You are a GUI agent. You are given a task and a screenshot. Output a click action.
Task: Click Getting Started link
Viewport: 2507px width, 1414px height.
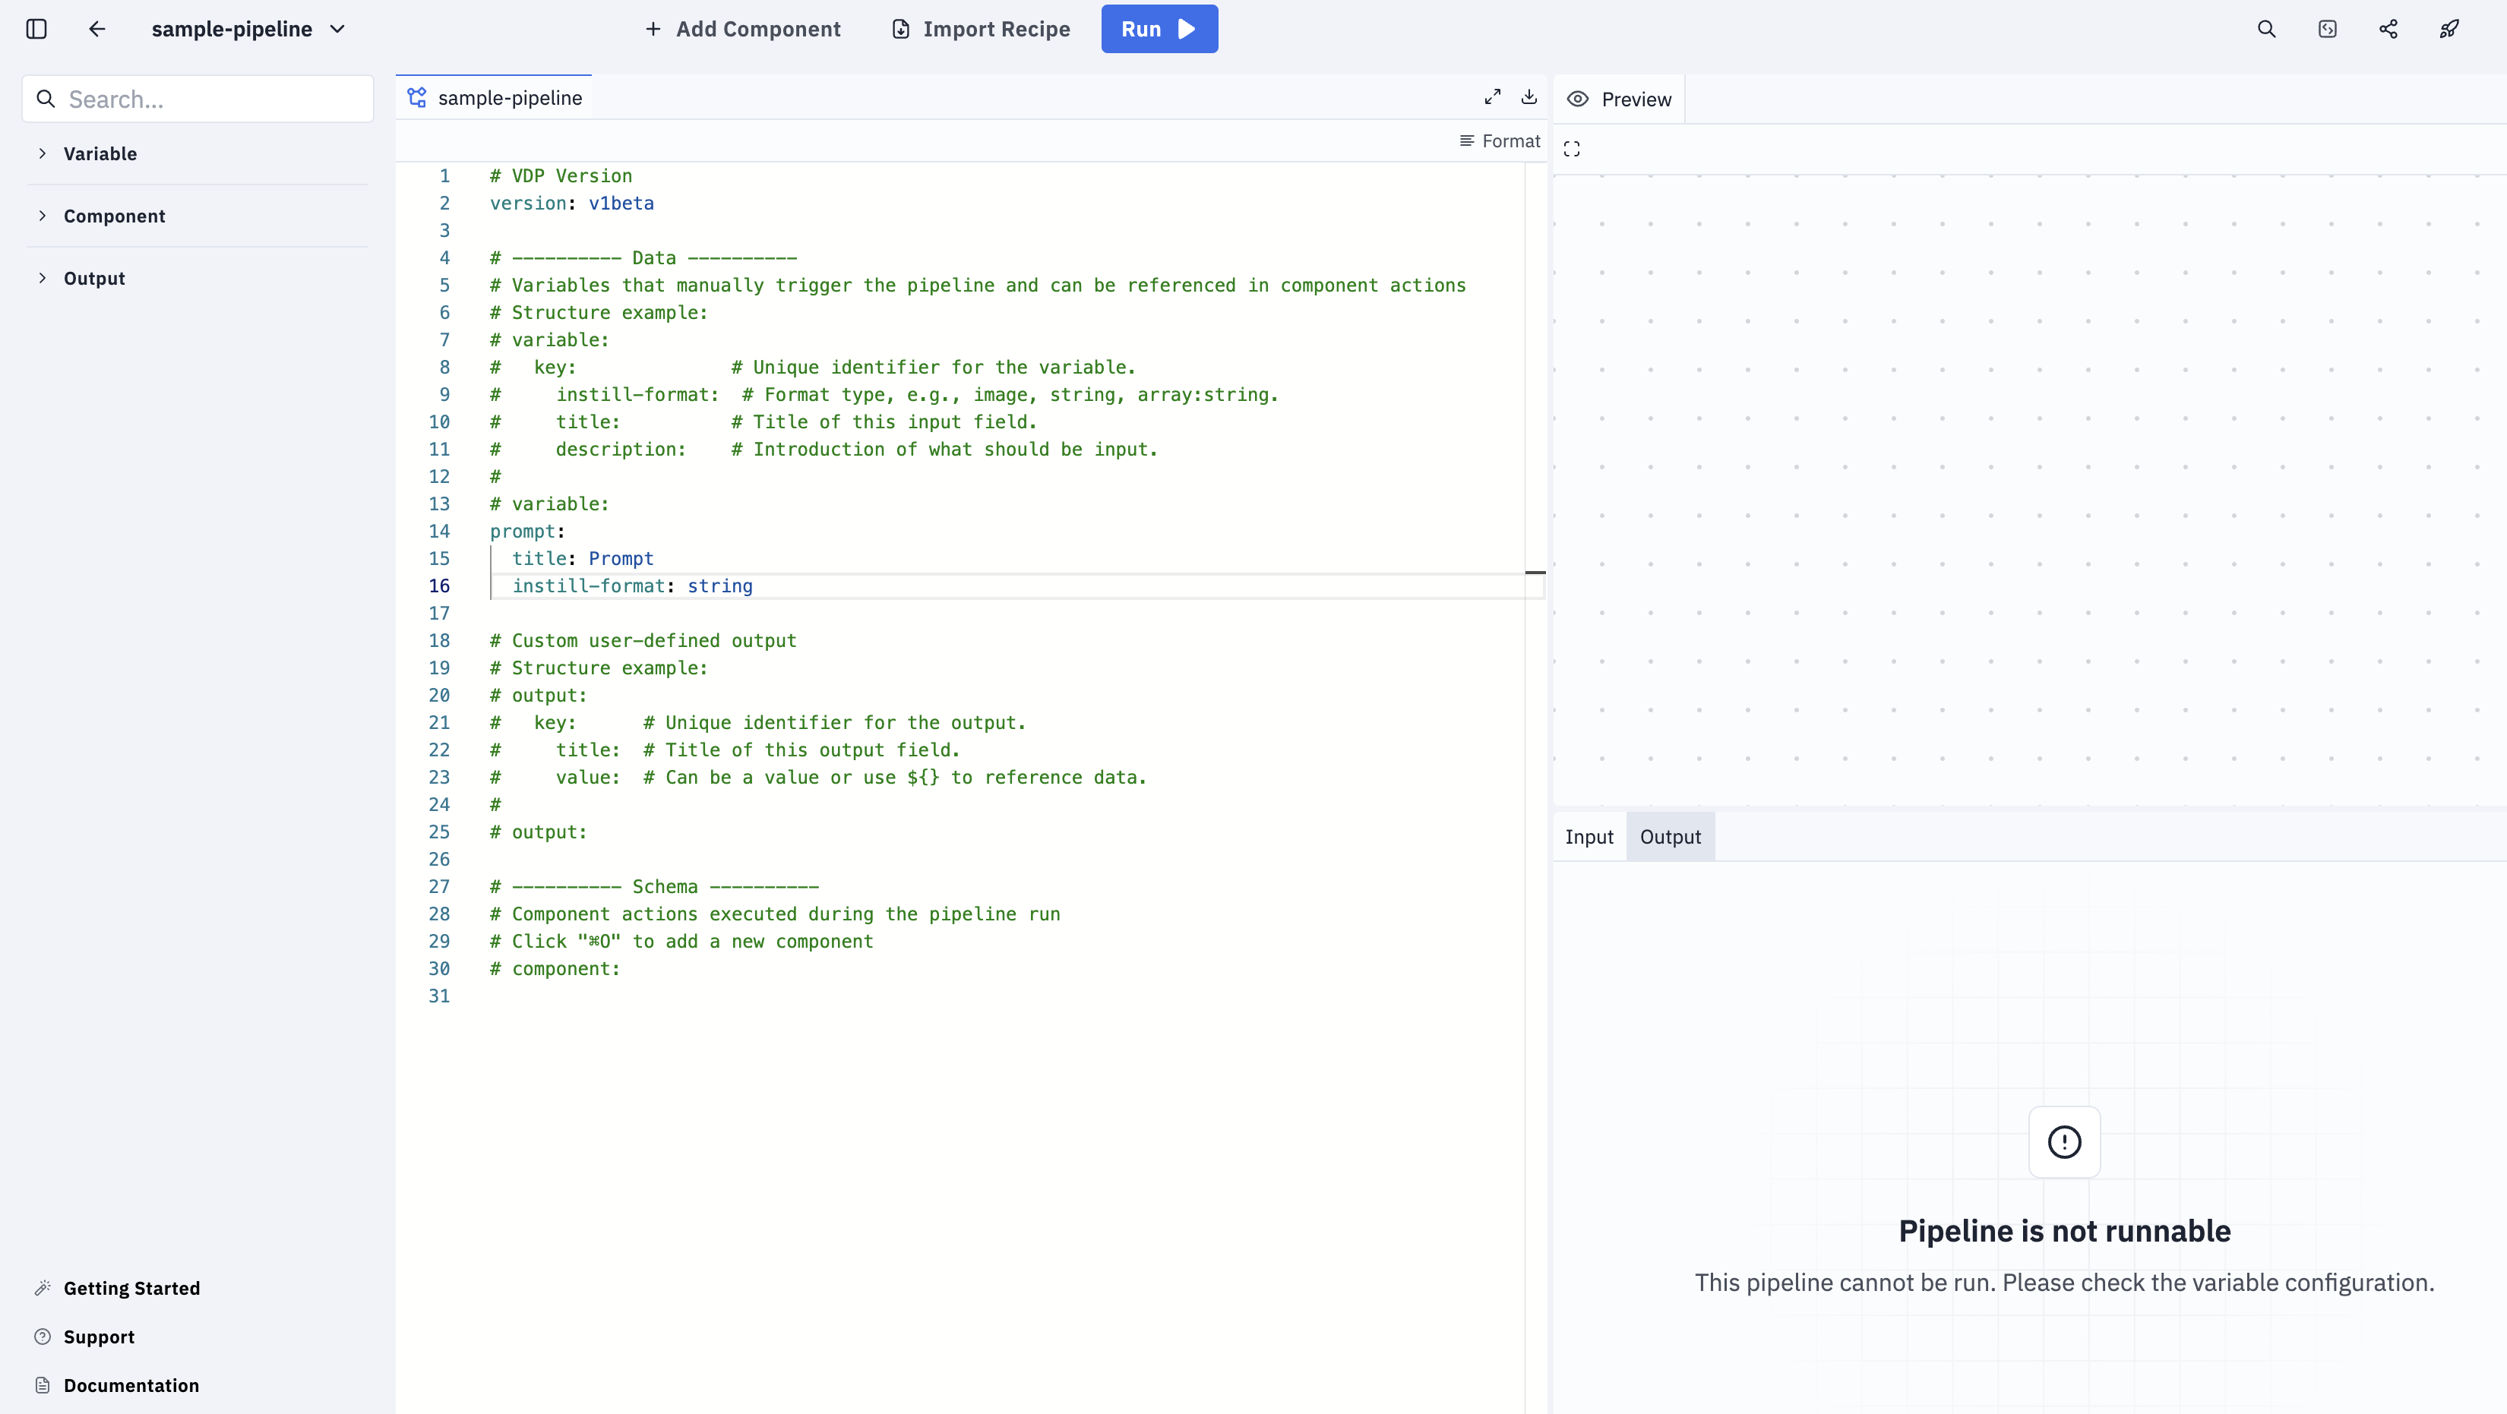[x=131, y=1286]
